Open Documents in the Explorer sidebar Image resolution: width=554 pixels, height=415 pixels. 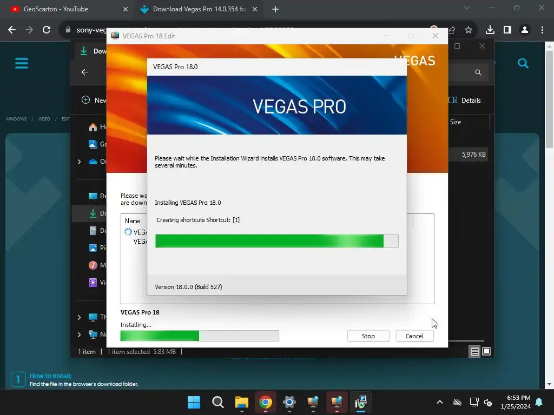tap(97, 230)
